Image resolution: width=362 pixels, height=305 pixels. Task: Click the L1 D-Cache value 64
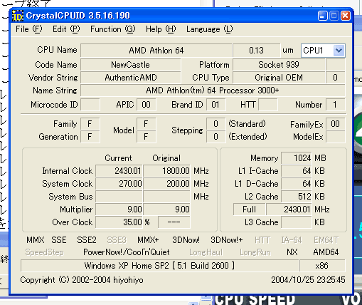(297, 184)
